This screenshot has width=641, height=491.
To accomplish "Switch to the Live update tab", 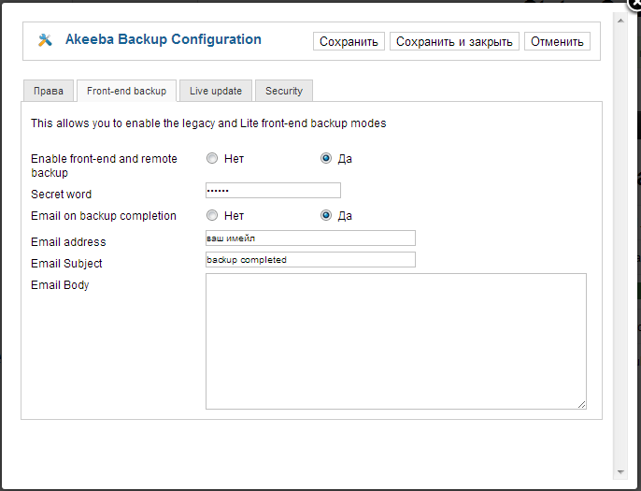I will (216, 91).
